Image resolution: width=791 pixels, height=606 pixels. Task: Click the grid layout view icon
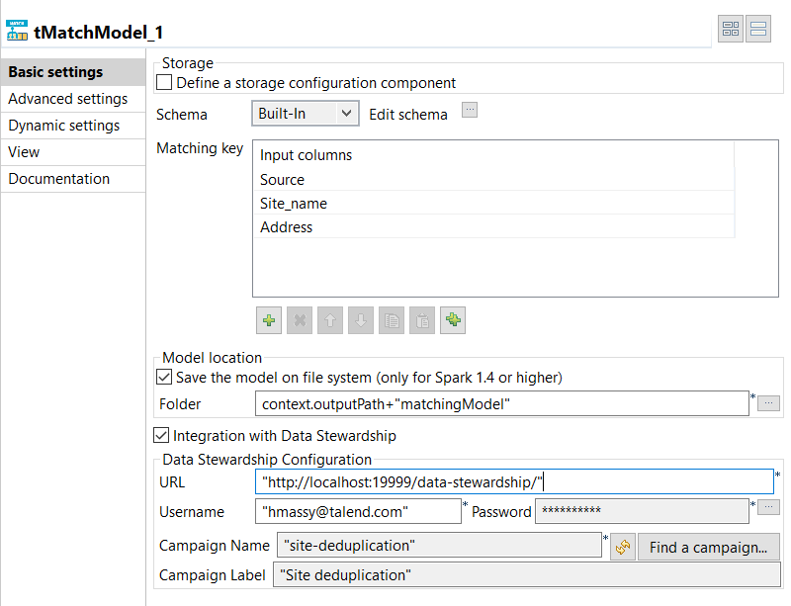[731, 30]
